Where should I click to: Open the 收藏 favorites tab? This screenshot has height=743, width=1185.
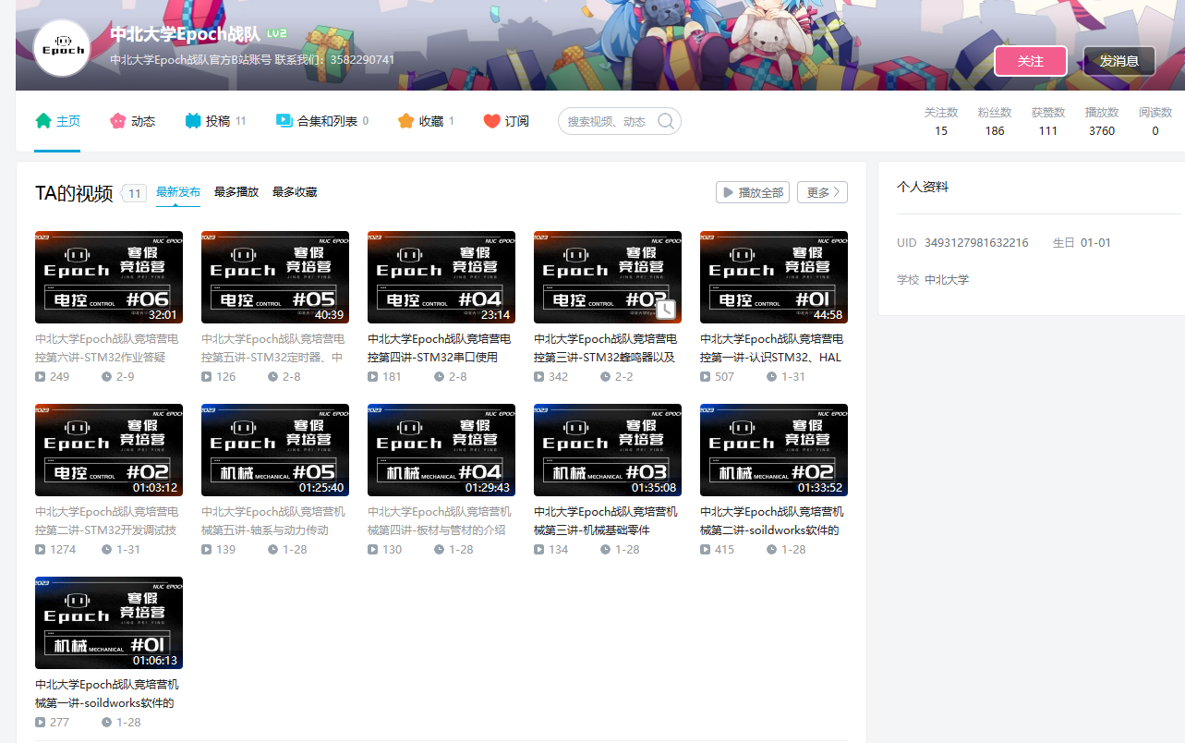(425, 121)
